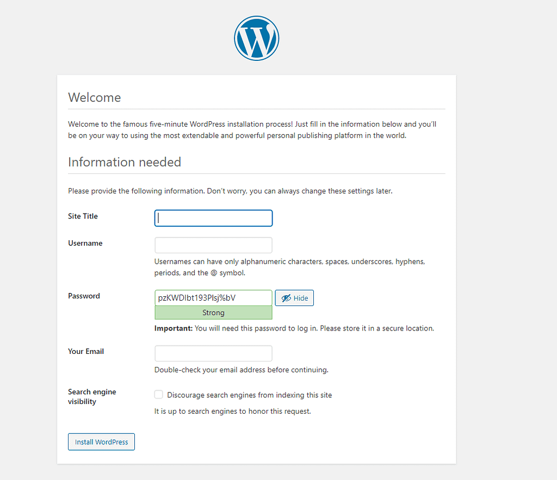This screenshot has height=480, width=557.
Task: Click the Site Title input field
Action: (213, 218)
